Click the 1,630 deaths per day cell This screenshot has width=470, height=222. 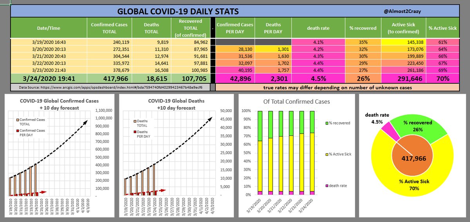(x=273, y=56)
